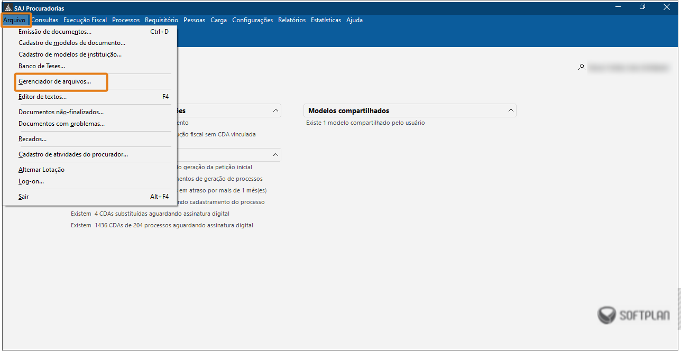
Task: Collapse the top-left panel using its chevron
Action: (x=275, y=110)
